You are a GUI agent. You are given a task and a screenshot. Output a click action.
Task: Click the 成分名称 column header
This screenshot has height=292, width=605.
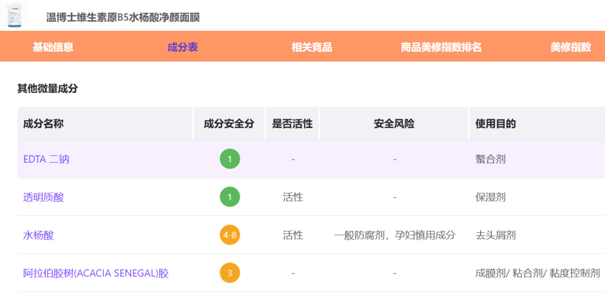coord(43,124)
